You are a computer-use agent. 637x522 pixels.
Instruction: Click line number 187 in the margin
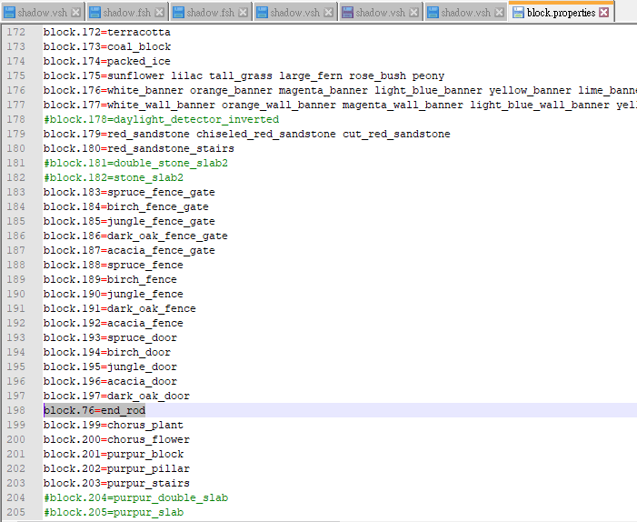pos(15,250)
